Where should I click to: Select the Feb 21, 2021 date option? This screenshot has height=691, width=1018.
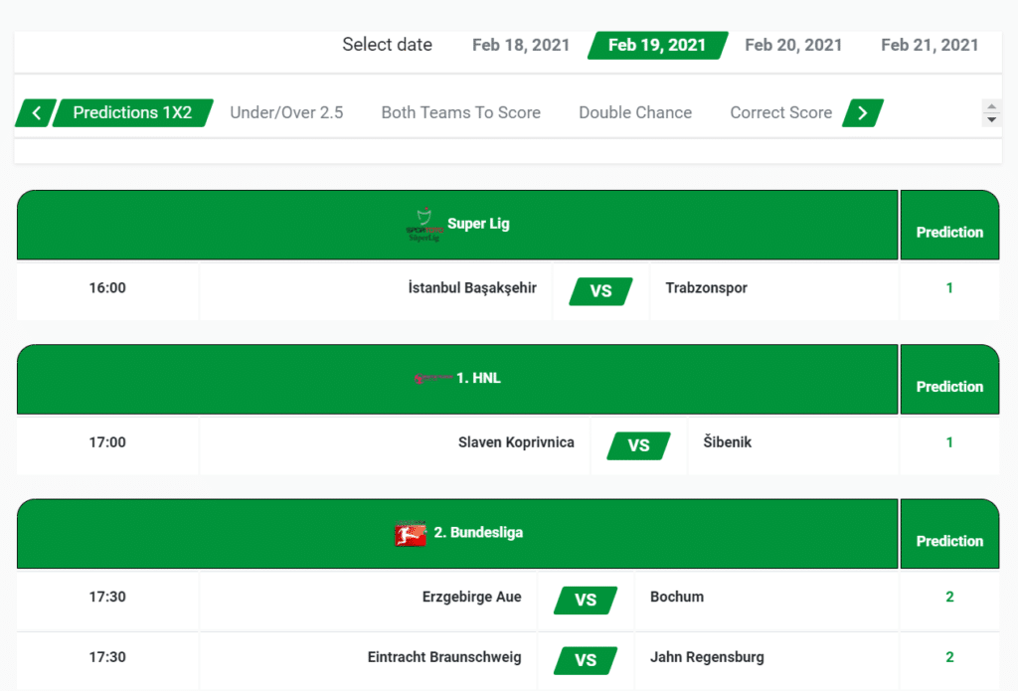(x=930, y=45)
